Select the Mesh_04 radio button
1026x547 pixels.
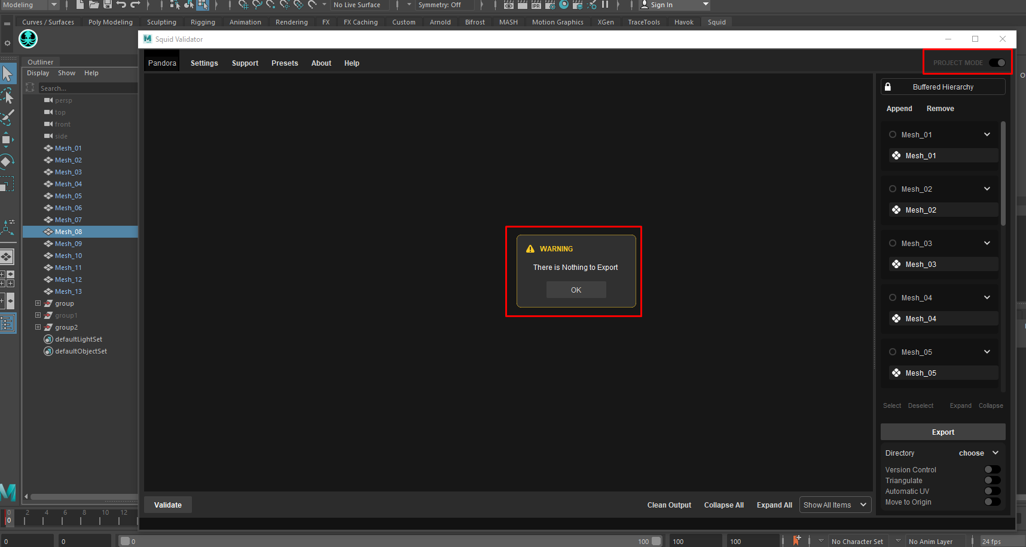point(893,297)
